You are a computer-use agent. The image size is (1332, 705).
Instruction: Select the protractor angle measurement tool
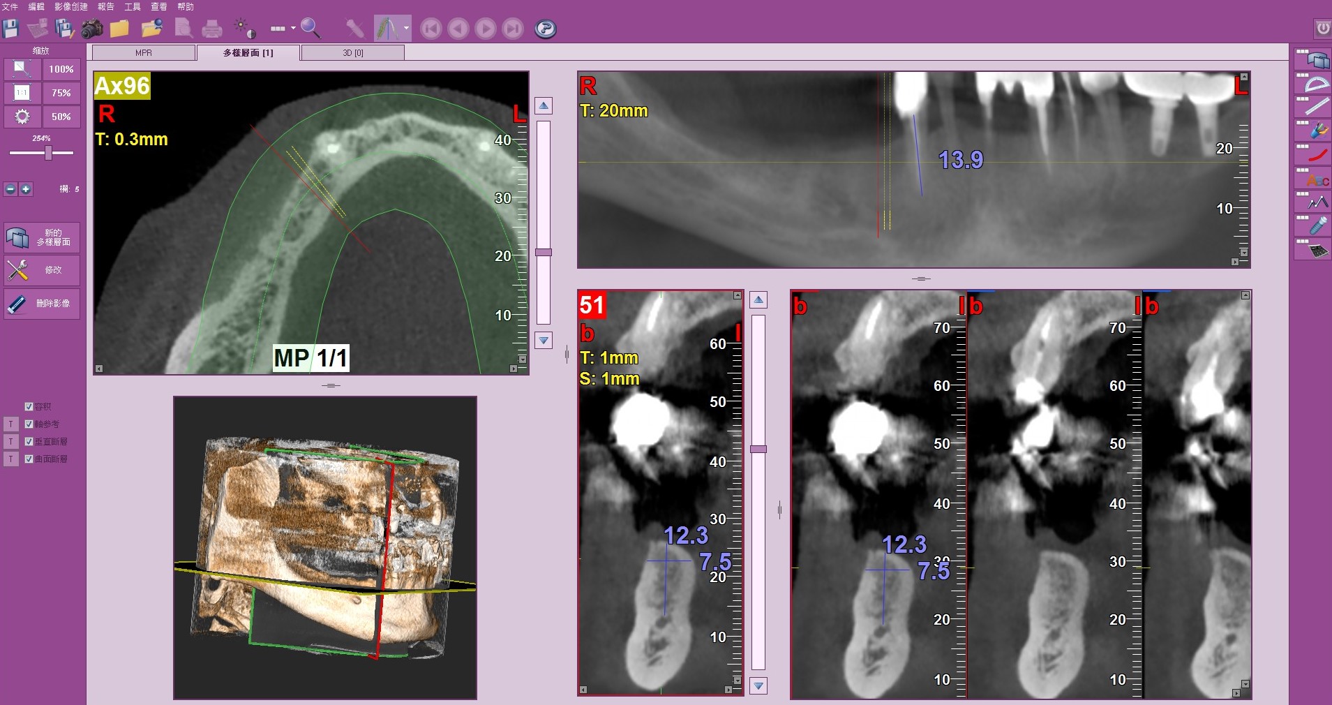[1316, 84]
